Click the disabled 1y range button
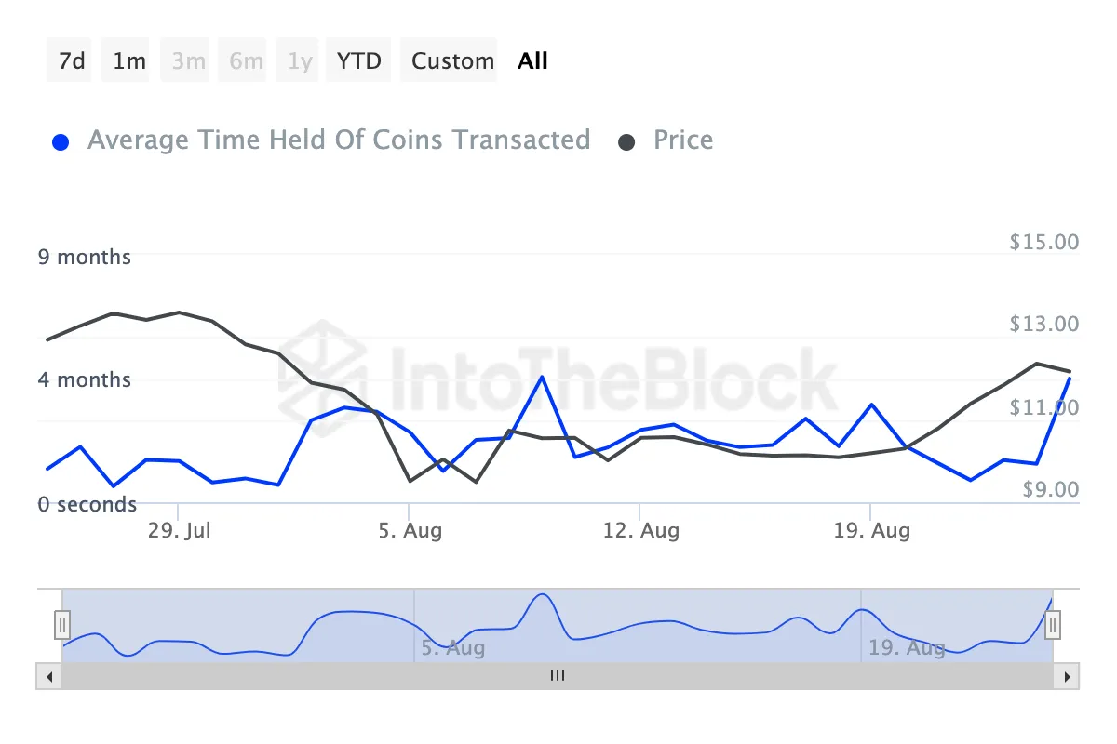The image size is (1117, 744). tap(300, 61)
